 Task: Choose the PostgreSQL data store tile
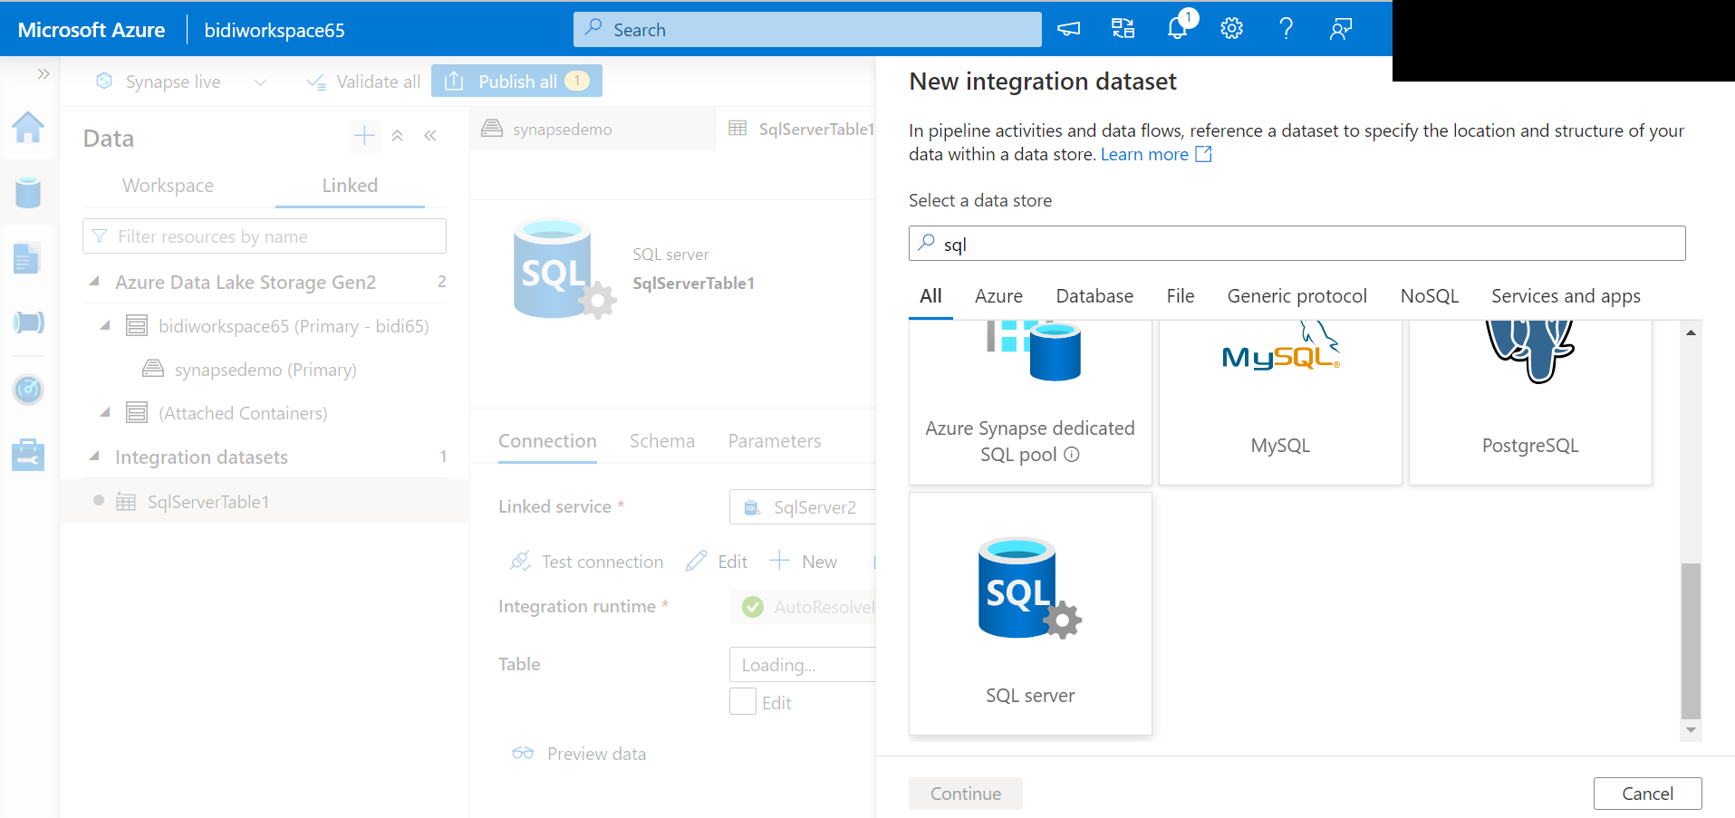1530,402
